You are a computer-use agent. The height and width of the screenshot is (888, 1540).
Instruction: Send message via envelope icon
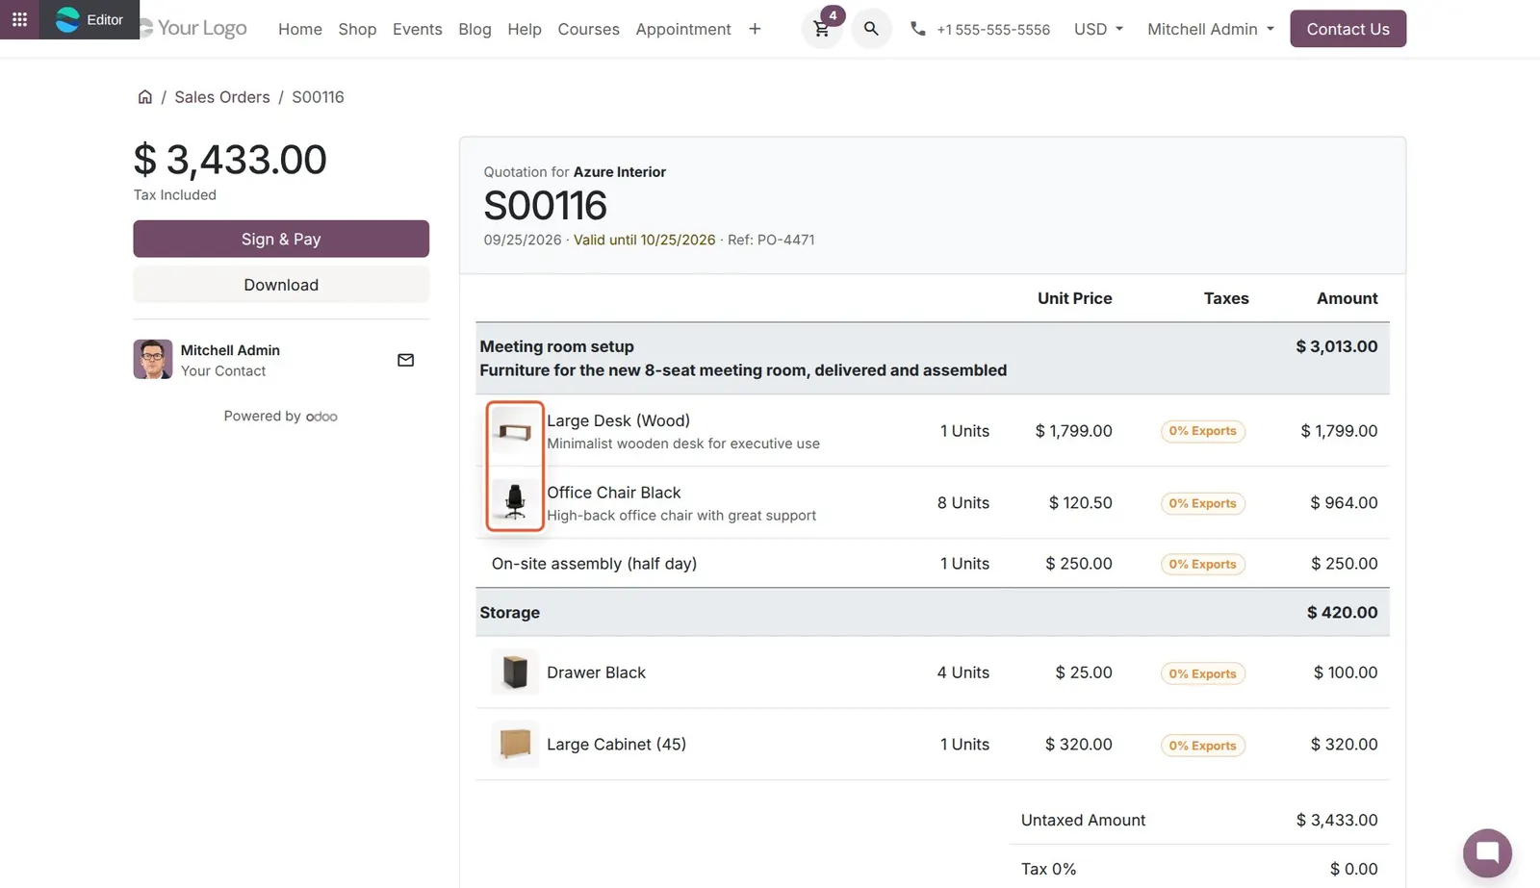pos(405,360)
